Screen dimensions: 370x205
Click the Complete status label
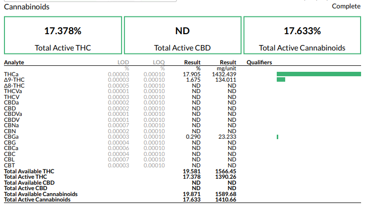tap(346, 6)
